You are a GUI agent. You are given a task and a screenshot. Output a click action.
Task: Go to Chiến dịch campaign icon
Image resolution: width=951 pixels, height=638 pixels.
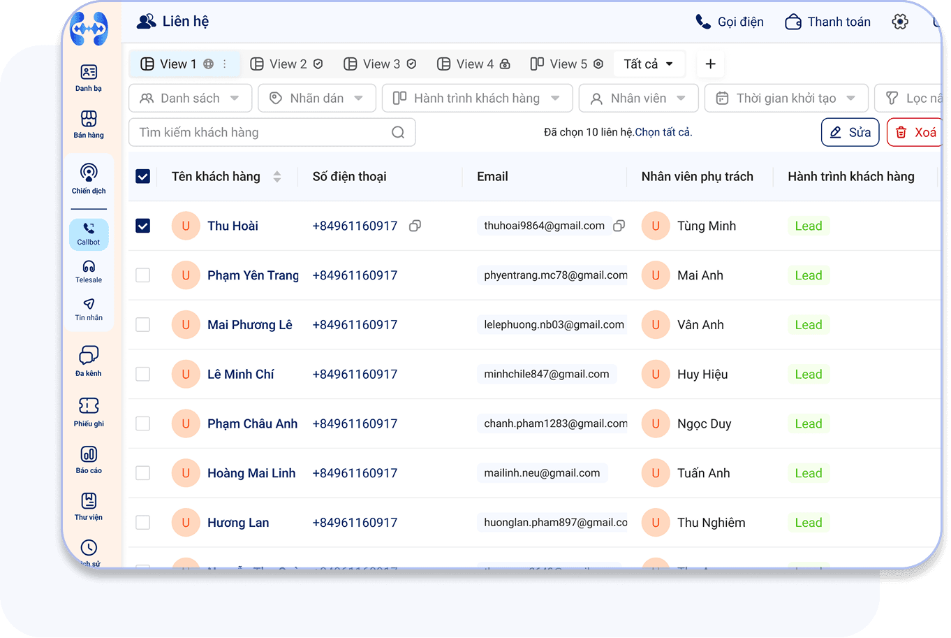[89, 177]
